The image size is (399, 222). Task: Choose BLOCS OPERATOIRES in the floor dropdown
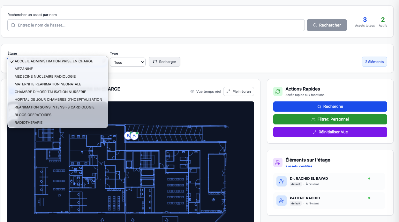coord(33,115)
